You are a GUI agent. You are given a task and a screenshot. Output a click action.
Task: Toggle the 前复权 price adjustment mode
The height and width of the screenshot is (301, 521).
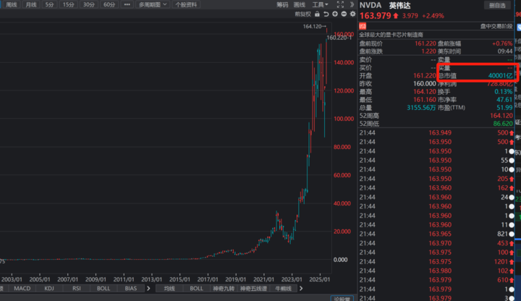point(302,14)
